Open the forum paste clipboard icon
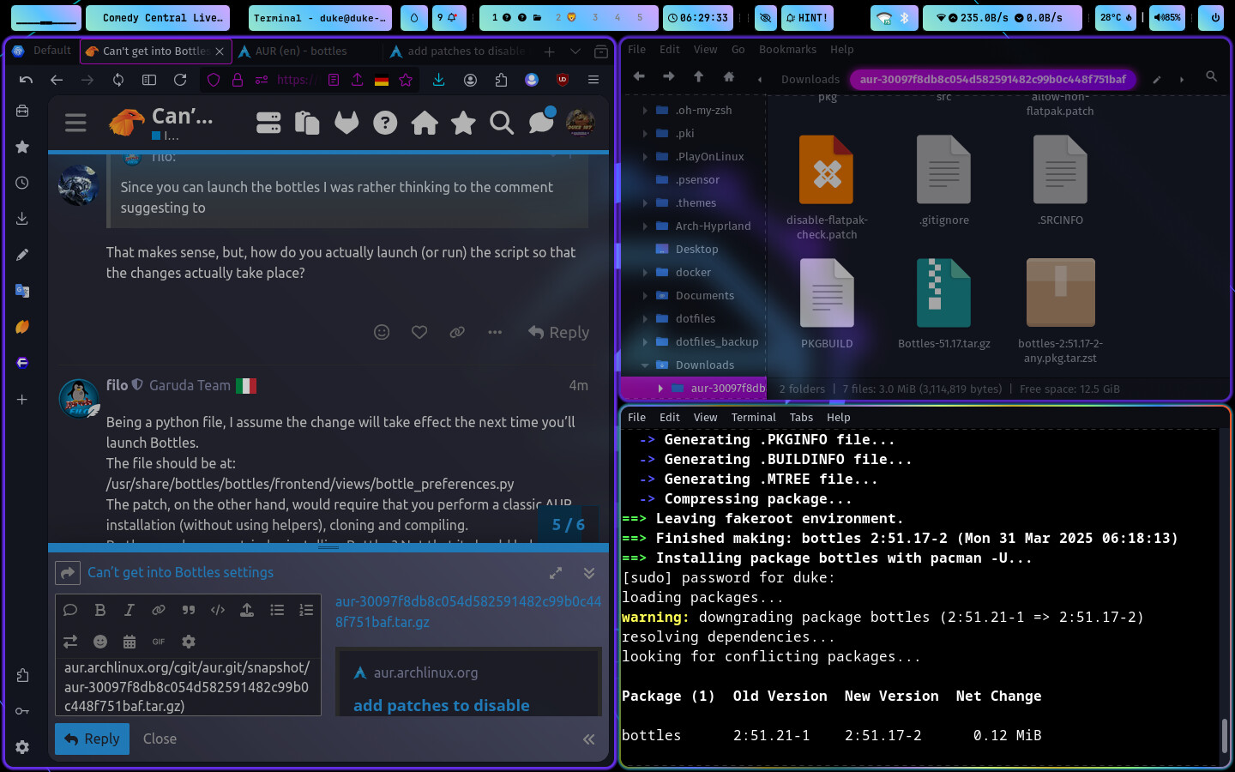This screenshot has height=772, width=1235. tap(307, 123)
